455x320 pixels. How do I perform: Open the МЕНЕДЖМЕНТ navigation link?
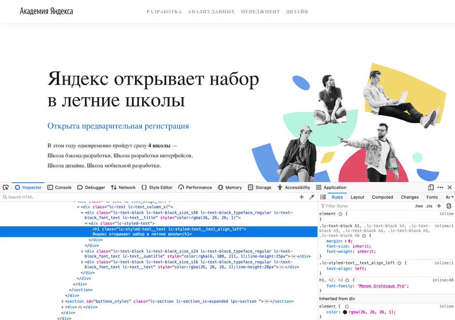(260, 12)
